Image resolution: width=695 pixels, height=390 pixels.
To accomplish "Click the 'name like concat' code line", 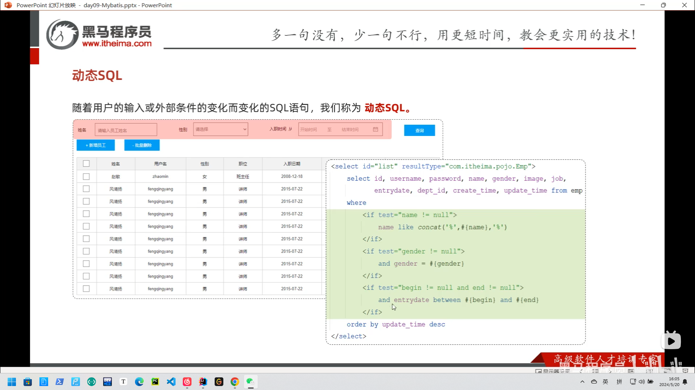I will [442, 227].
